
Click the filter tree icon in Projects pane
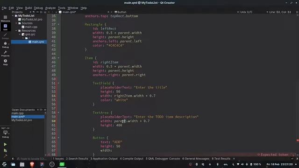(x=34, y=12)
